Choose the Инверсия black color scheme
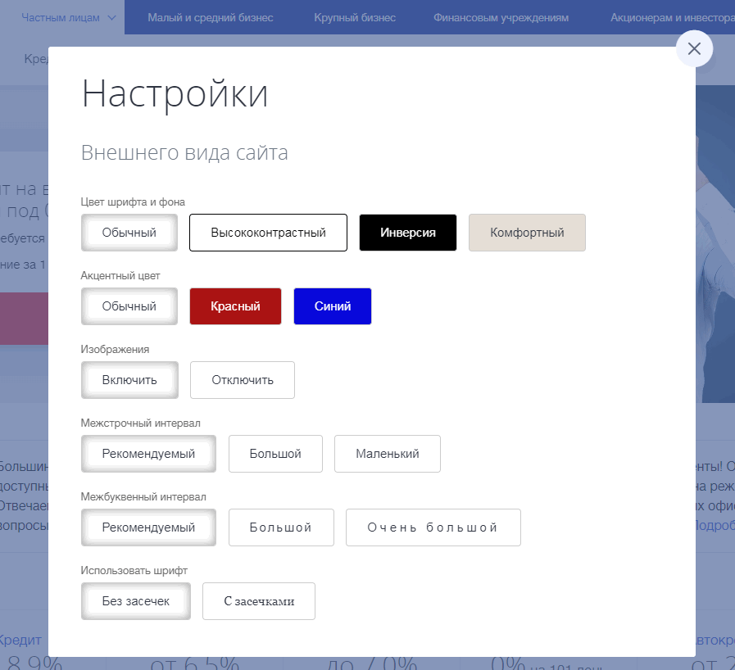Viewport: 735px width, 670px height. pos(407,233)
